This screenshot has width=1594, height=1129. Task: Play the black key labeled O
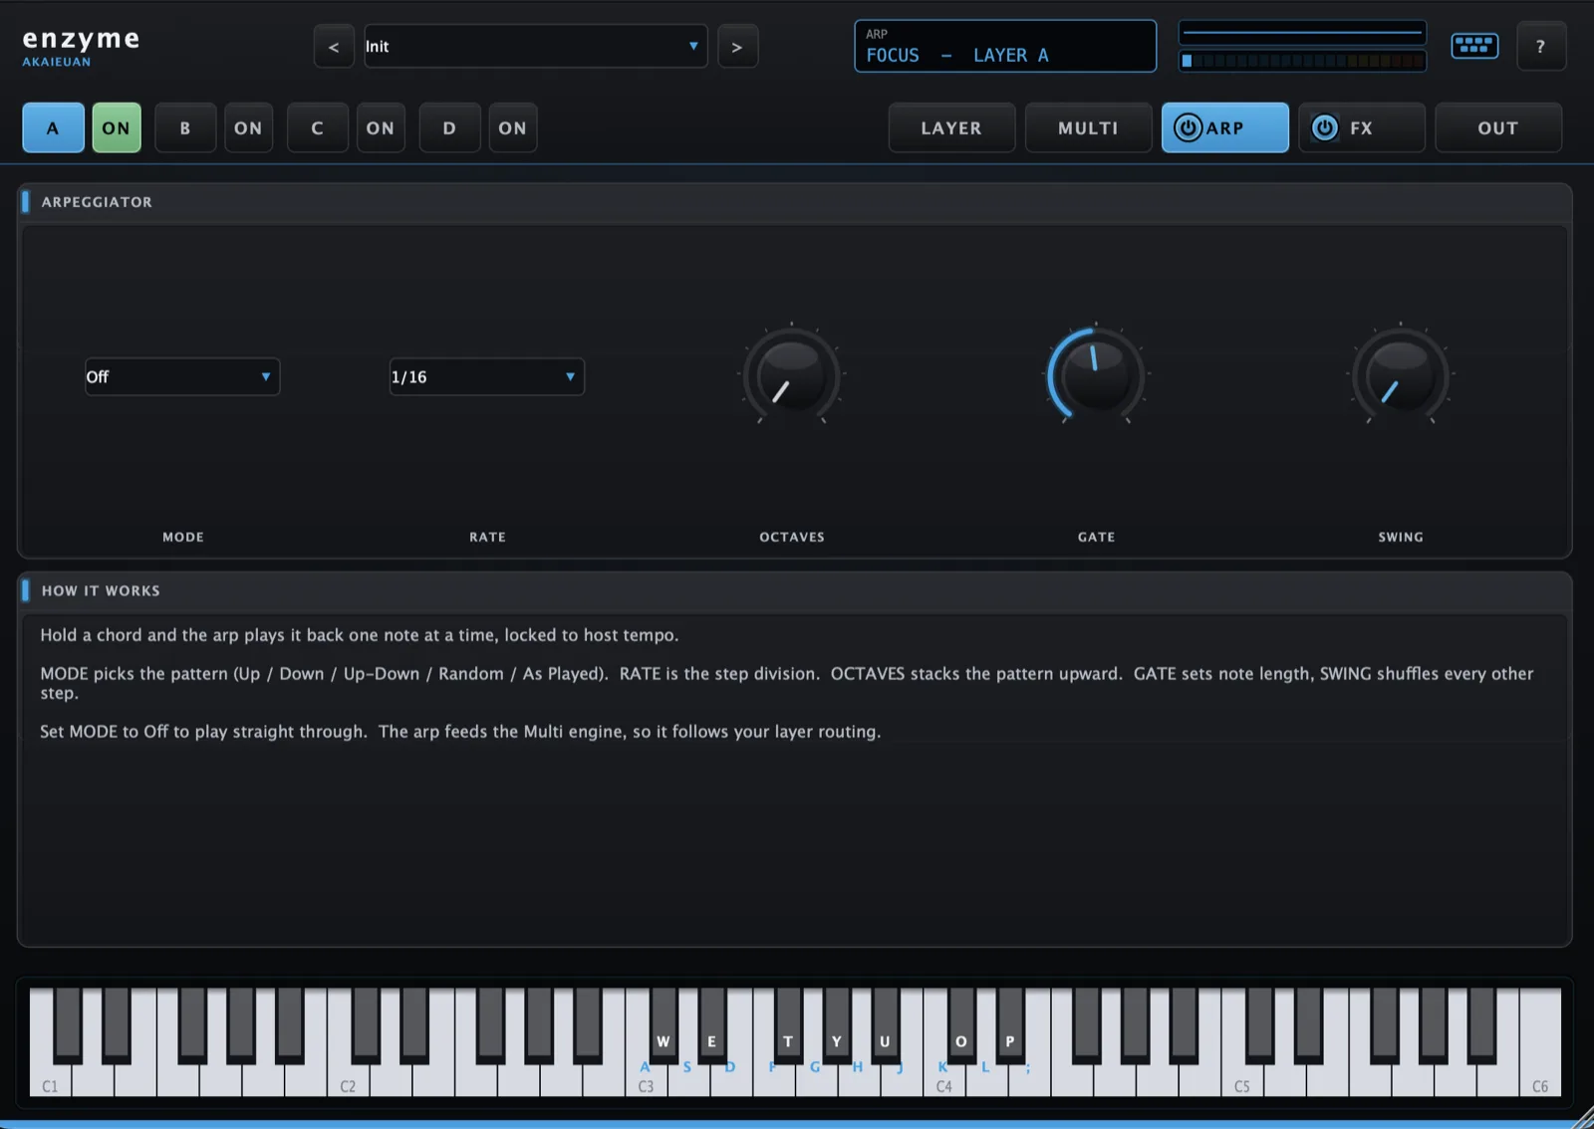[x=961, y=1025]
